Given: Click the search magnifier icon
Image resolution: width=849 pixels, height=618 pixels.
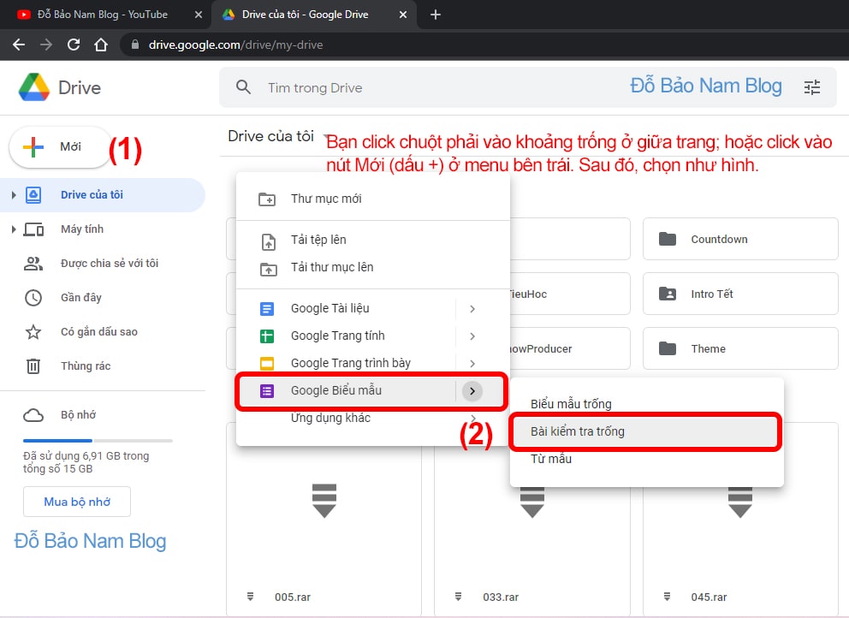Looking at the screenshot, I should pyautogui.click(x=244, y=87).
